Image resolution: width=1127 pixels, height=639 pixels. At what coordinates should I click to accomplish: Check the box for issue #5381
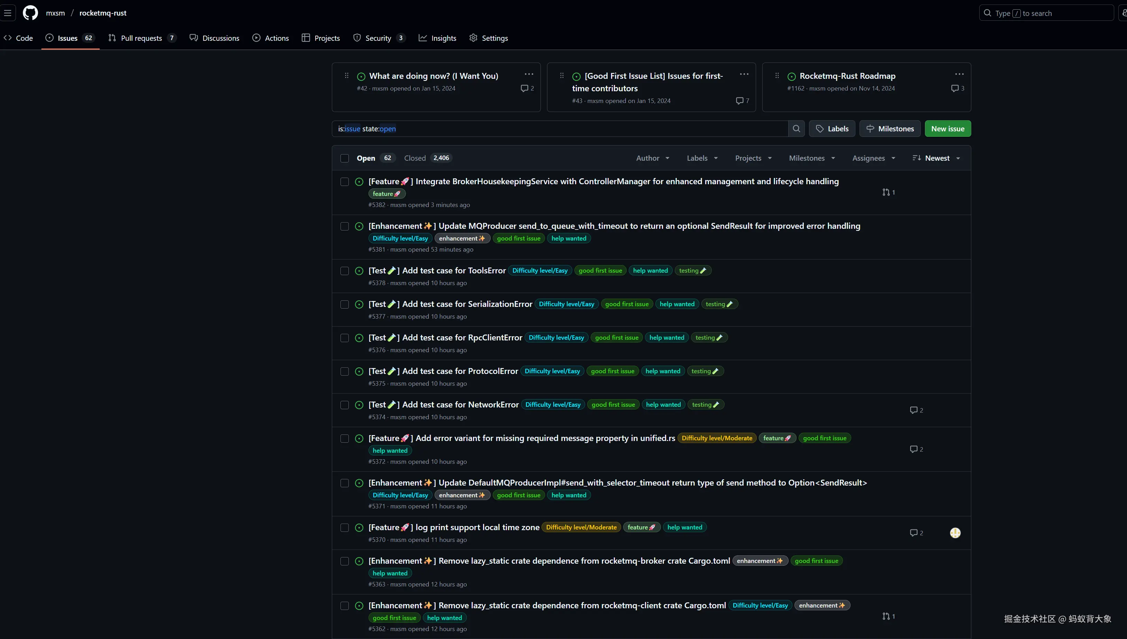(345, 226)
